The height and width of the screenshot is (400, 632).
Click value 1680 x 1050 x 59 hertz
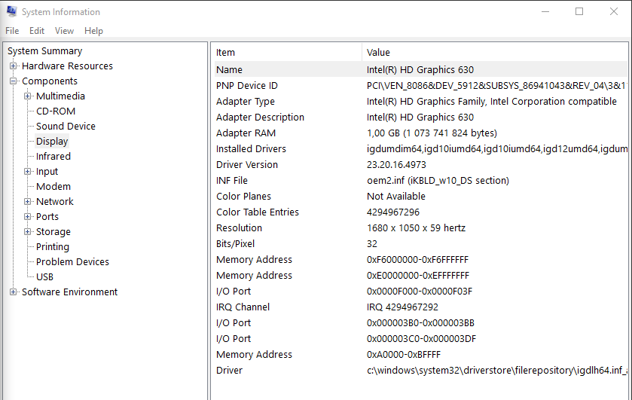pyautogui.click(x=416, y=227)
